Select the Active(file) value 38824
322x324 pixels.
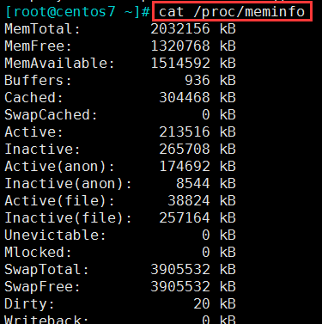tap(189, 201)
